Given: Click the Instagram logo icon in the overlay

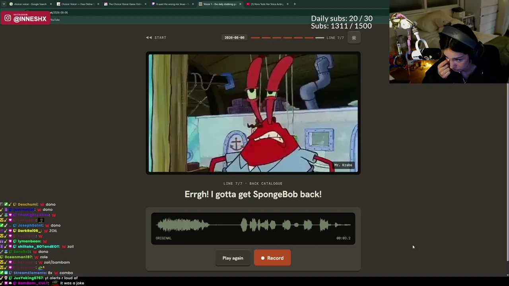Looking at the screenshot, I should coord(8,18).
